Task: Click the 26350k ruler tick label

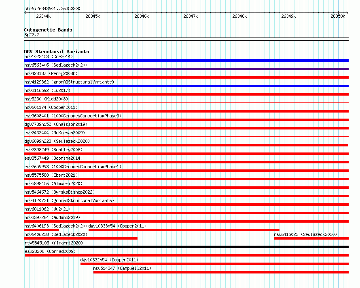Action: pyautogui.click(x=338, y=16)
